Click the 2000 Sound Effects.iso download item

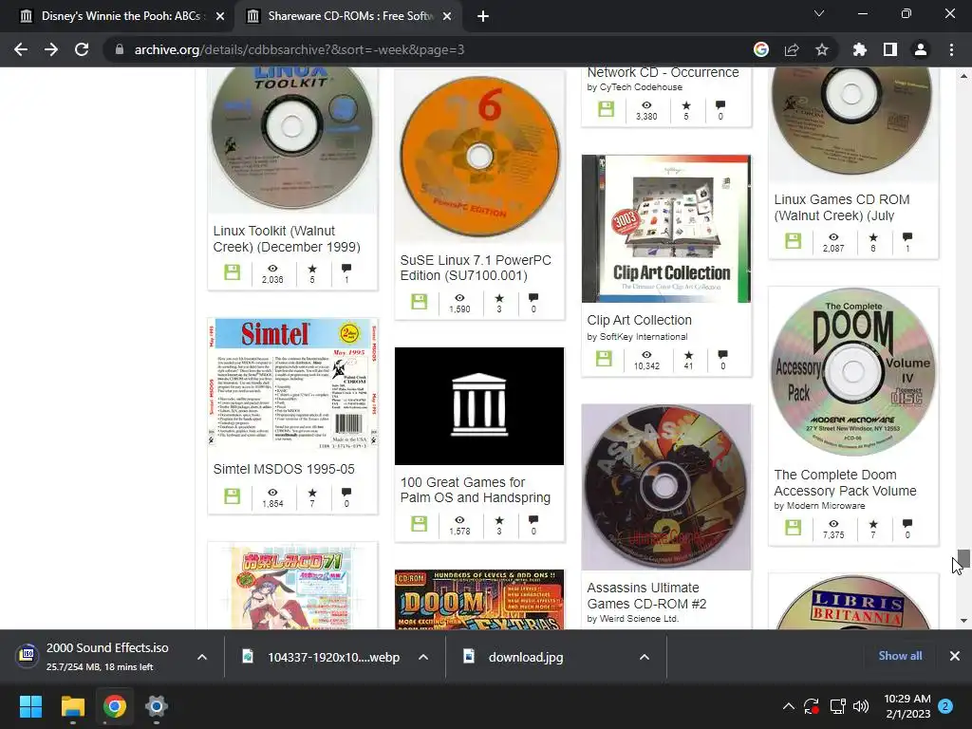pyautogui.click(x=99, y=657)
